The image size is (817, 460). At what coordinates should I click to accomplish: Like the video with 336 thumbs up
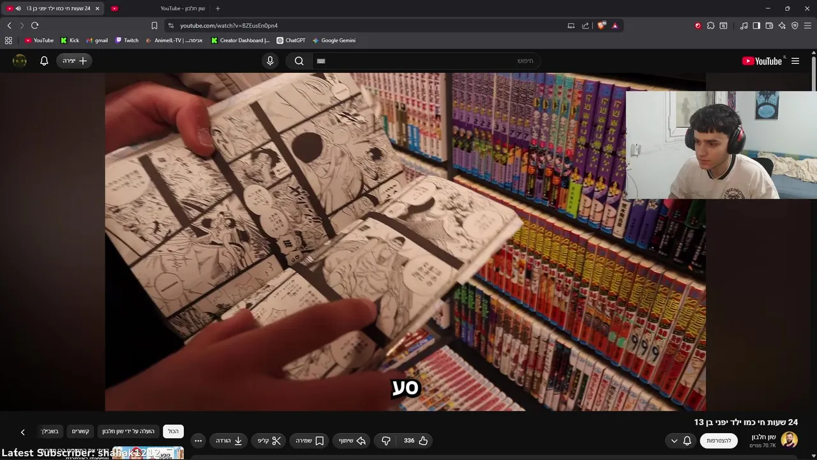416,441
